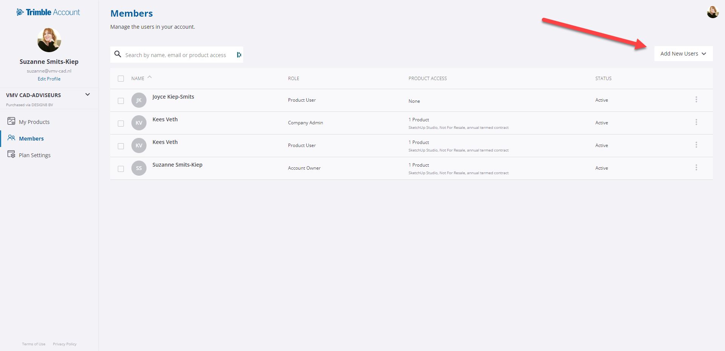Click the KV avatar in the Kees Veth Product User row
This screenshot has height=351, width=725.
point(139,145)
